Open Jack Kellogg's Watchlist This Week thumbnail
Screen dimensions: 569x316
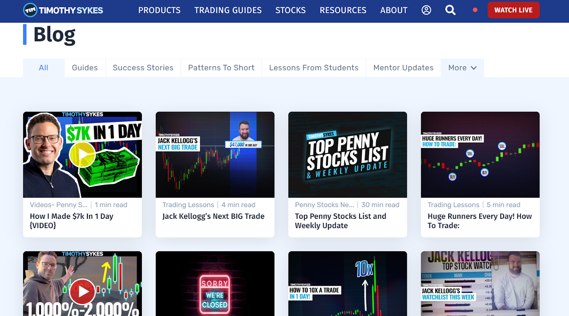(x=480, y=284)
